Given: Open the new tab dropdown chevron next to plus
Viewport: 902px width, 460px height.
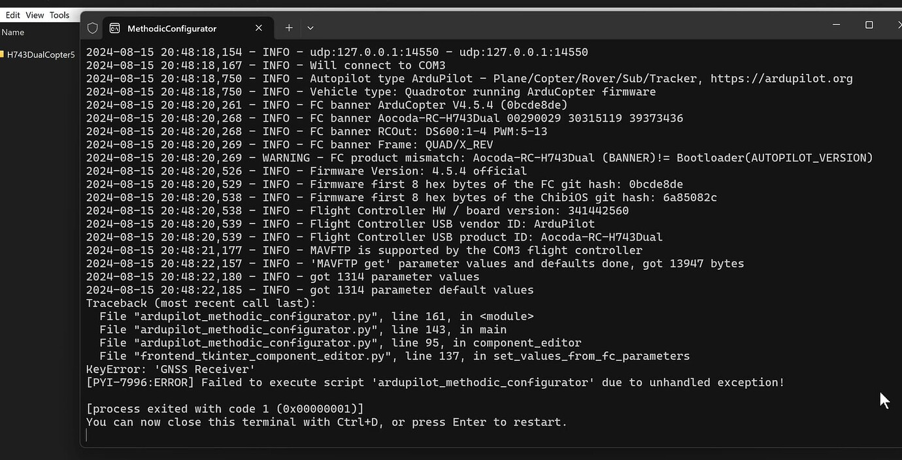Looking at the screenshot, I should coord(310,27).
